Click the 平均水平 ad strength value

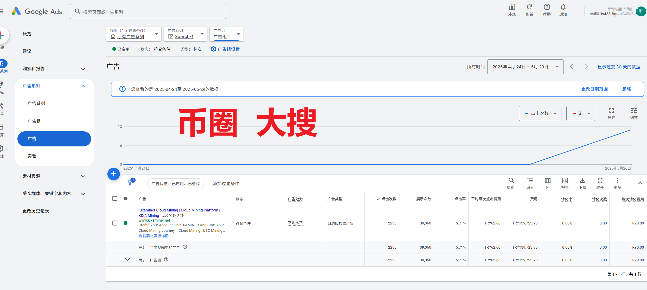[x=295, y=223]
